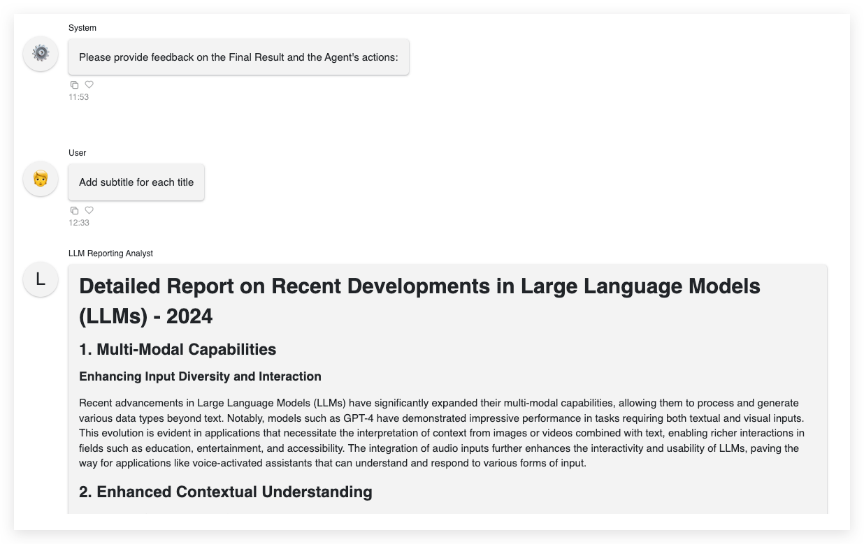Click the feedback prompt message bubble
The image size is (864, 544).
pos(238,57)
